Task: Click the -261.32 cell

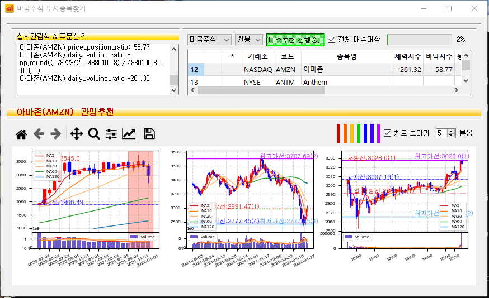Action: pos(408,69)
